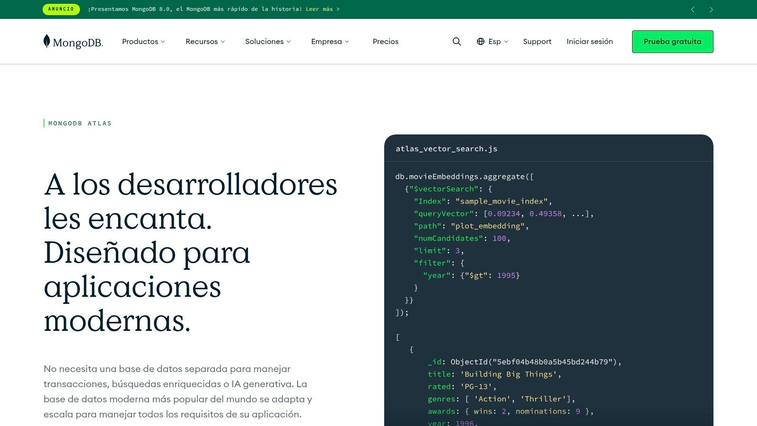
Task: Expand the Recursos menu
Action: pyautogui.click(x=205, y=42)
